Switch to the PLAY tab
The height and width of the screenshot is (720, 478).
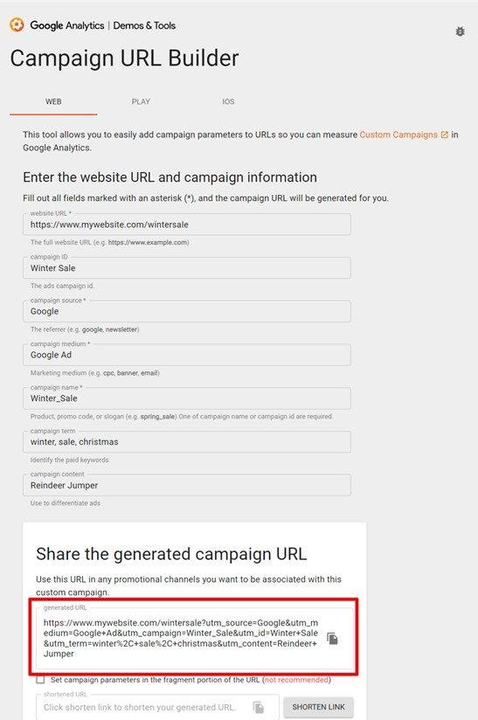[141, 101]
